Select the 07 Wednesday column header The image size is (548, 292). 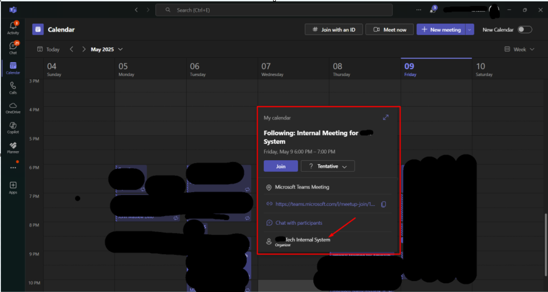pos(293,69)
